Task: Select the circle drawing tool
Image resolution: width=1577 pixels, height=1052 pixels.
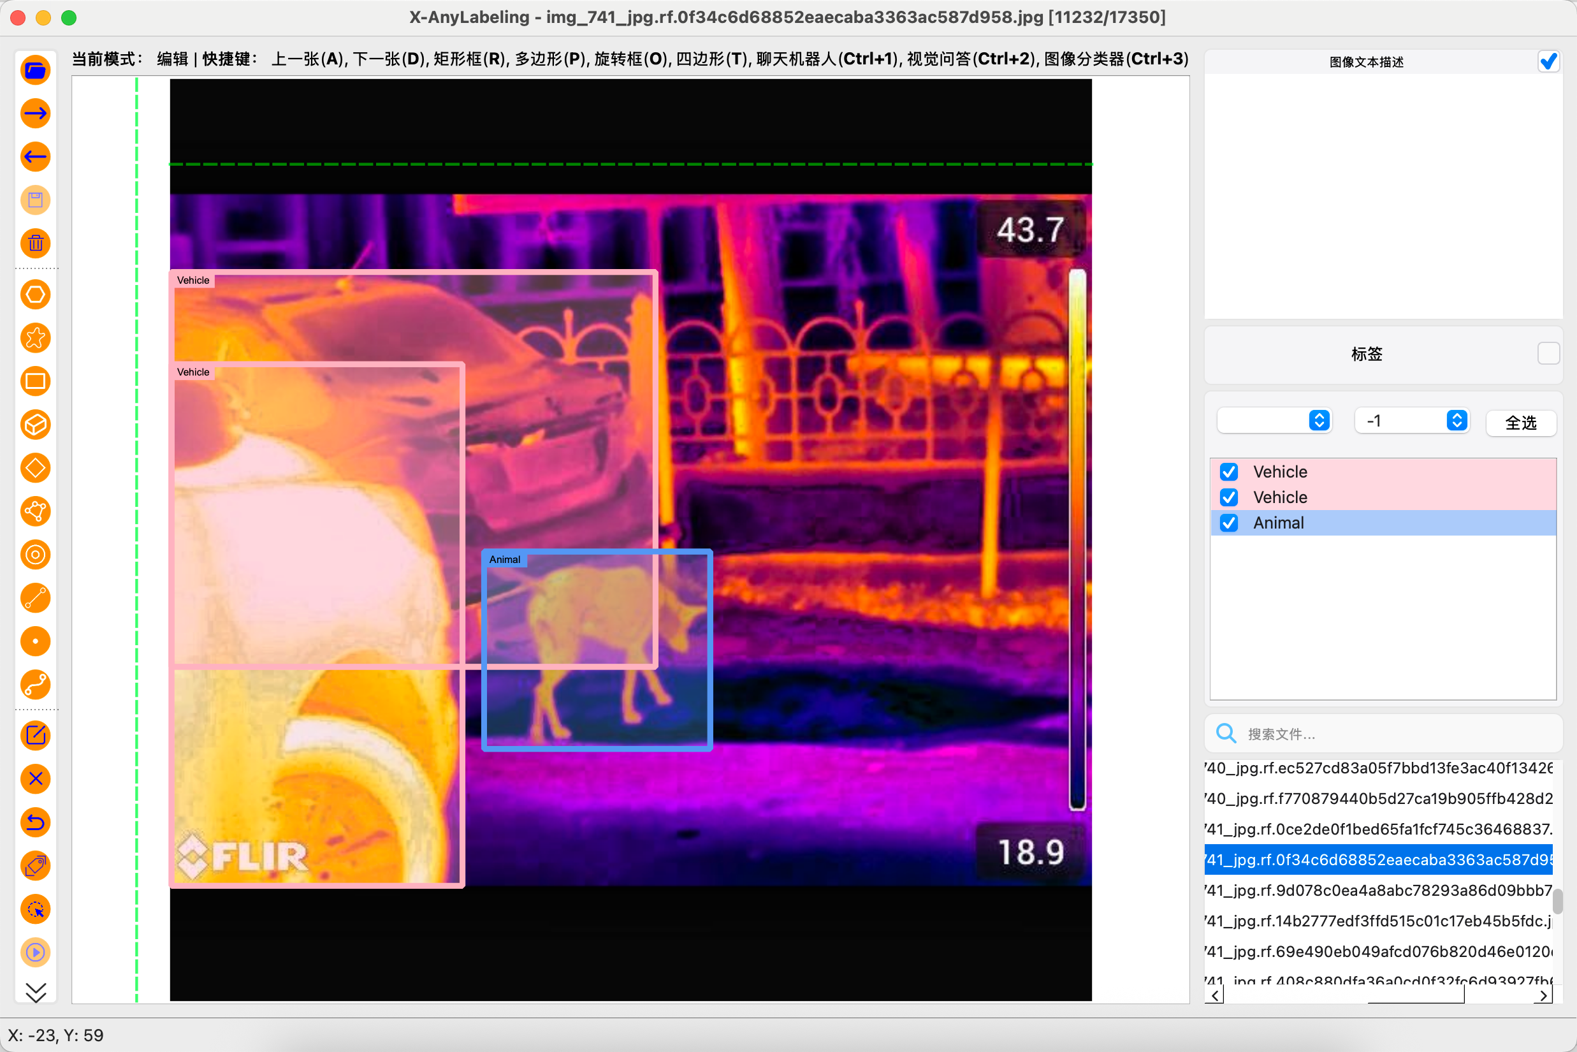Action: (36, 555)
